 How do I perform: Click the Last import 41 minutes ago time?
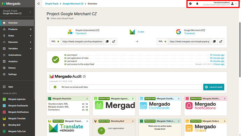pyautogui.click(x=217, y=55)
